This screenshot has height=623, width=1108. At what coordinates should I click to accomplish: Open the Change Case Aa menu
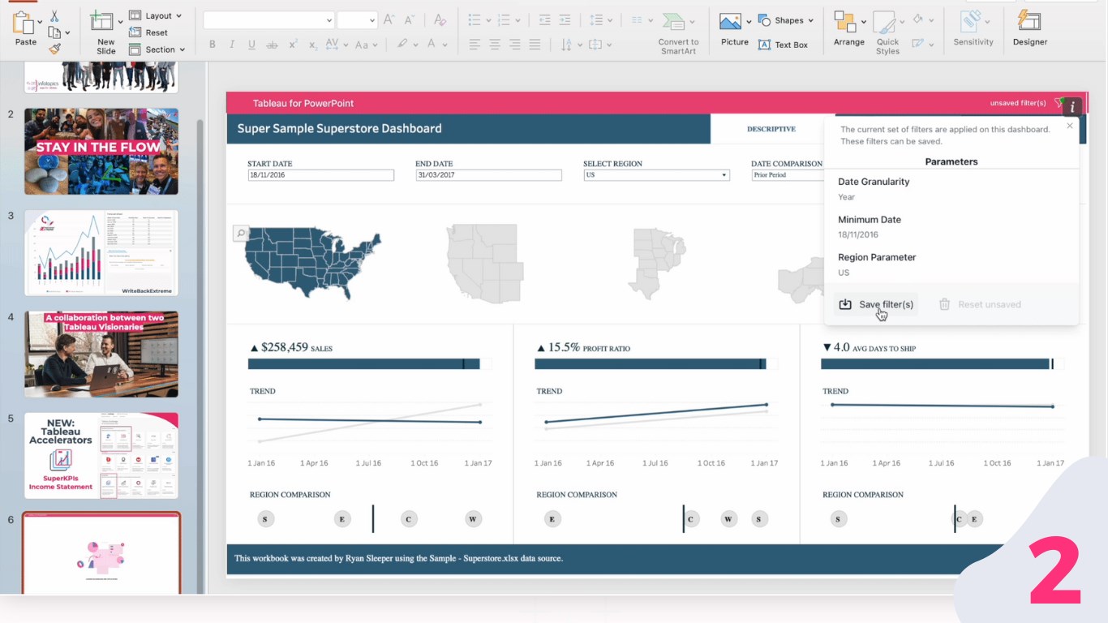pos(364,45)
